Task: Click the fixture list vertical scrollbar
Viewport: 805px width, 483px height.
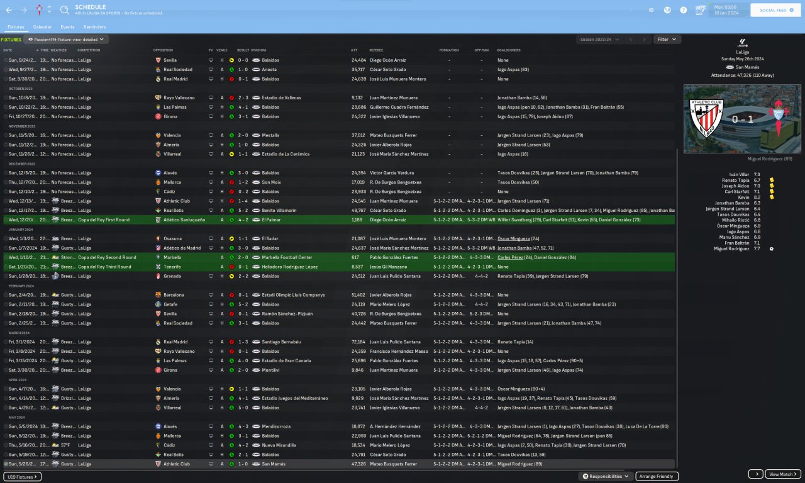Action: point(677,308)
